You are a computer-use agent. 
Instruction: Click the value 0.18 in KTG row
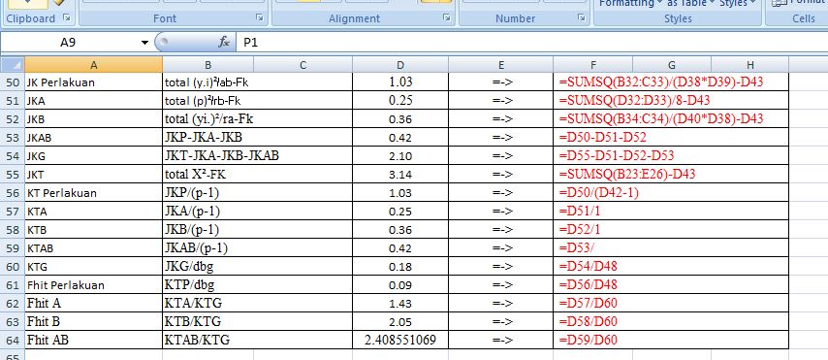(x=400, y=267)
